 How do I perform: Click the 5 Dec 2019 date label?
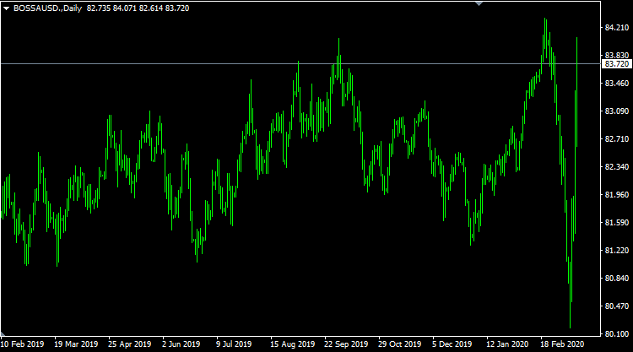point(452,344)
